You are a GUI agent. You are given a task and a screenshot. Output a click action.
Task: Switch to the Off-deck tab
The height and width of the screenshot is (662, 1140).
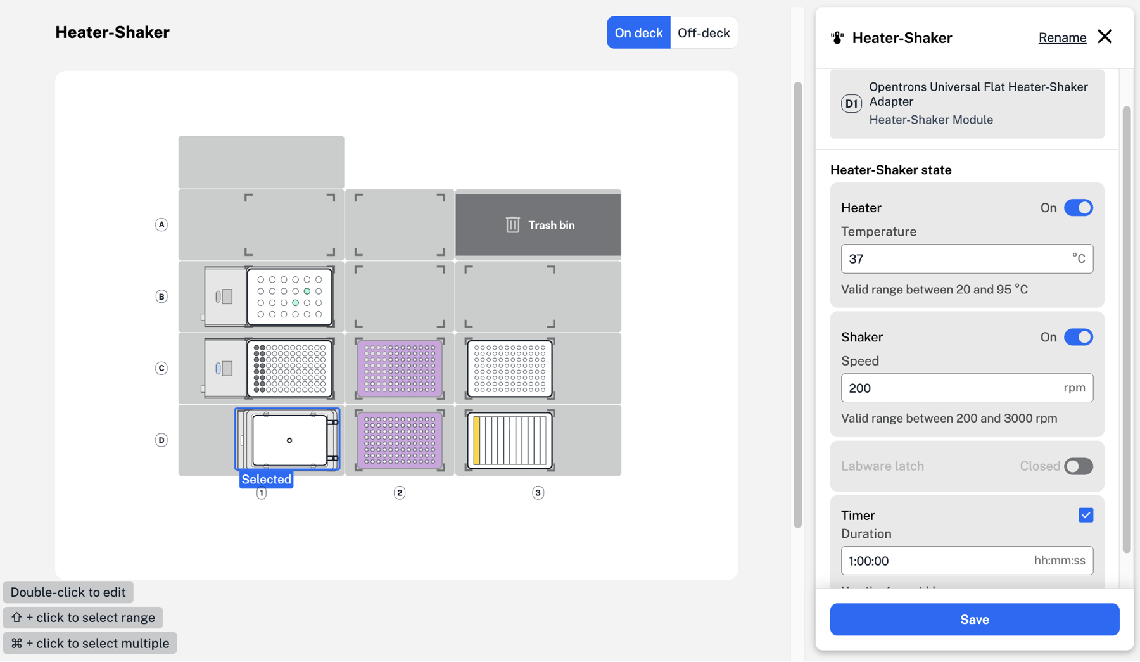704,33
